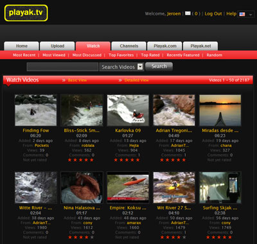Select Most Viewed in the submenu
Image resolution: width=257 pixels, height=244 pixels.
[54, 55]
